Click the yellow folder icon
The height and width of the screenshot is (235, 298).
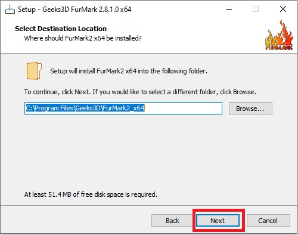coord(34,71)
